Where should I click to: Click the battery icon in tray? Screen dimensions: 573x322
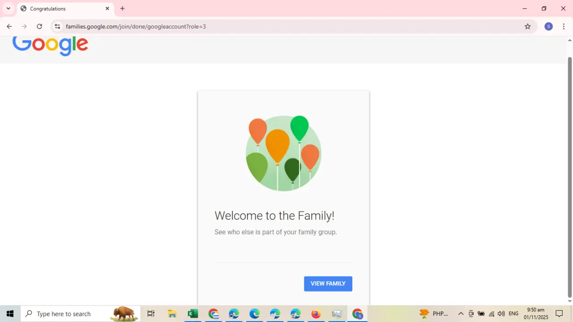(481, 314)
